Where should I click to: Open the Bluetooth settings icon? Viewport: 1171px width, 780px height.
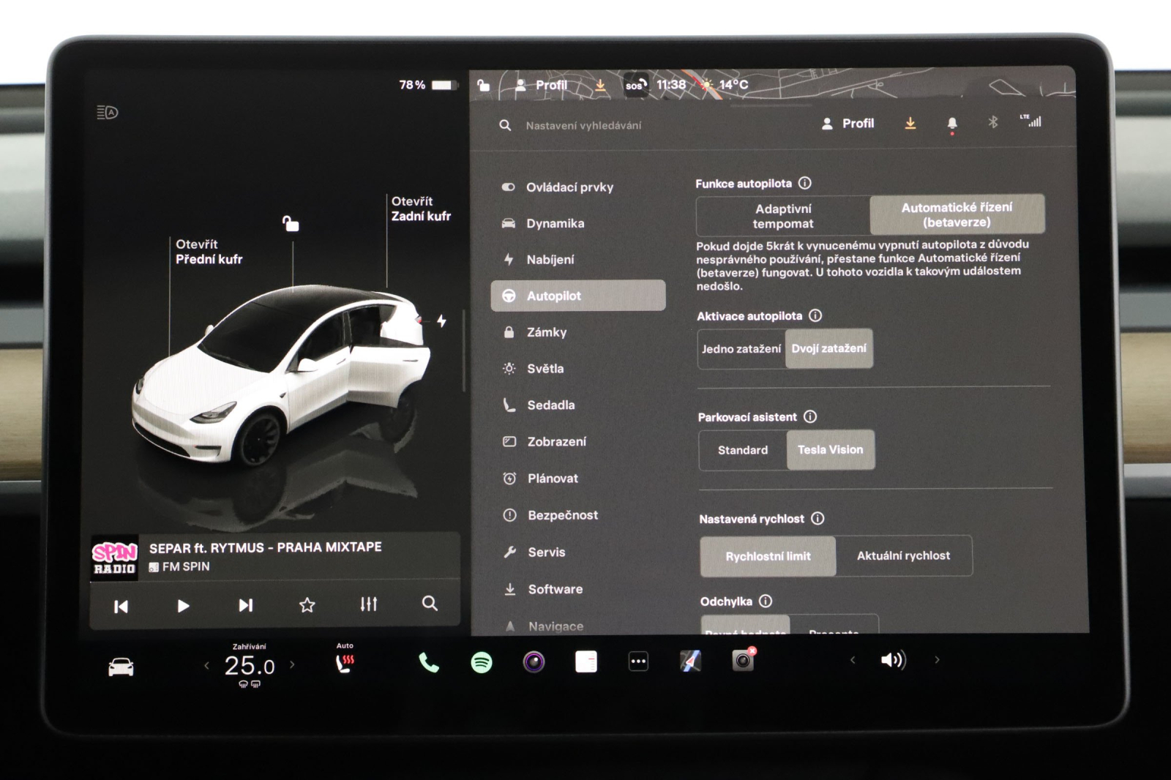coord(993,123)
